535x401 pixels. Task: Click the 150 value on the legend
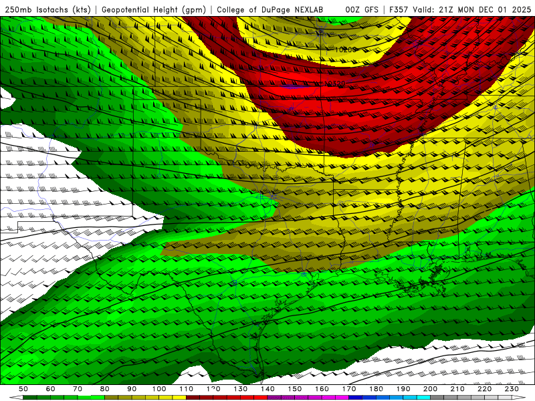tap(295, 389)
